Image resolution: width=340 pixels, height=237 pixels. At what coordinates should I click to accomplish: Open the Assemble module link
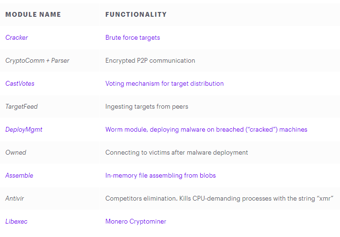point(19,175)
